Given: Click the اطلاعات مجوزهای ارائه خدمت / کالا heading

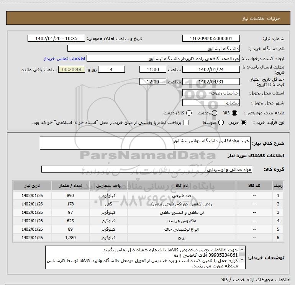Looking at the screenshot, I should point(256,280).
